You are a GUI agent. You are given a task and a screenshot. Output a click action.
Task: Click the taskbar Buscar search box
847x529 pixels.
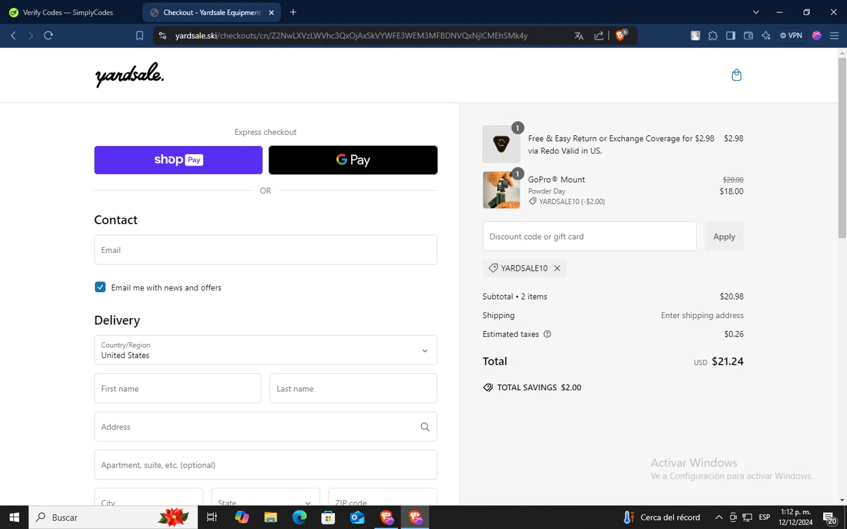pyautogui.click(x=113, y=517)
